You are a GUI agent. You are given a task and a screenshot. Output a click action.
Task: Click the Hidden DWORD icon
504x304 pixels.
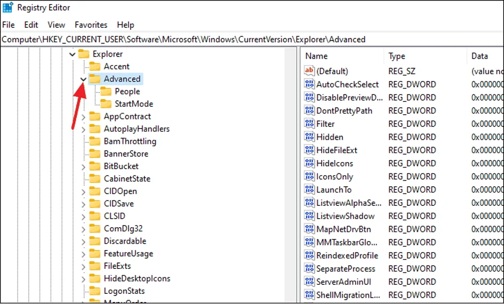[x=309, y=137]
